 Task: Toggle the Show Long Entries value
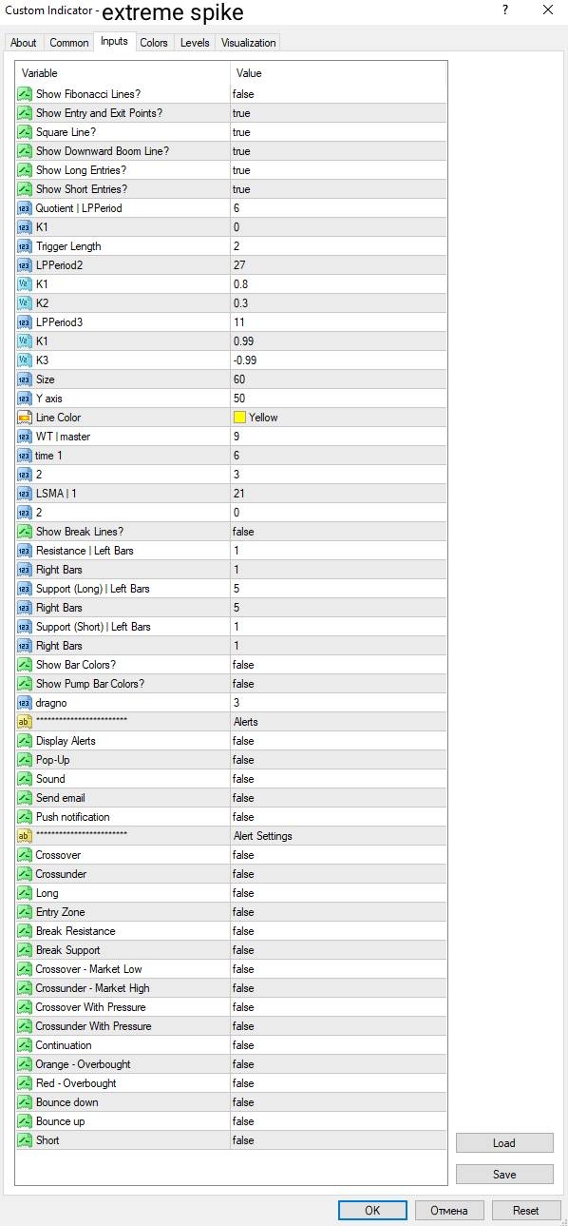coord(338,170)
